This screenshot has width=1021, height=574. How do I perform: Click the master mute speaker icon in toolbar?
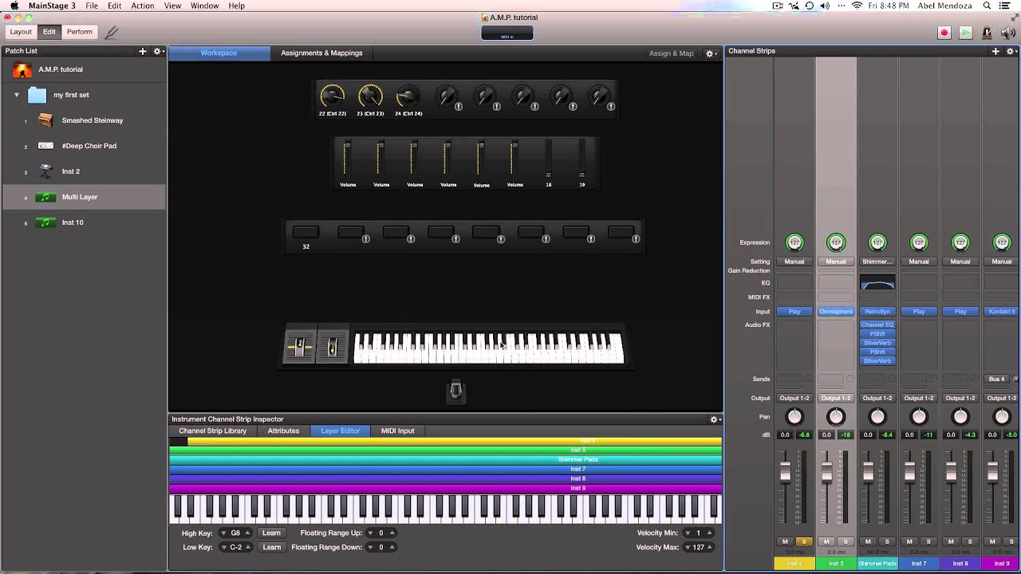pyautogui.click(x=1007, y=33)
